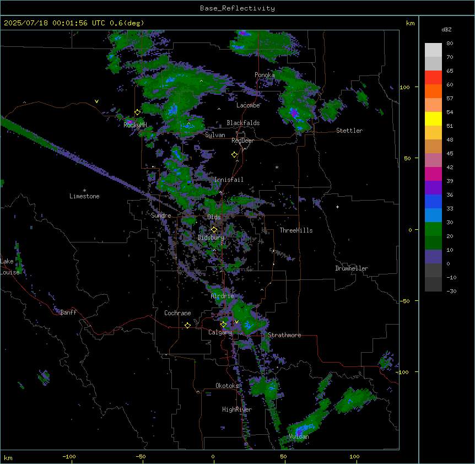Click the yellow station marker between Olds and Didsbury
475x464 pixels.
(x=214, y=230)
